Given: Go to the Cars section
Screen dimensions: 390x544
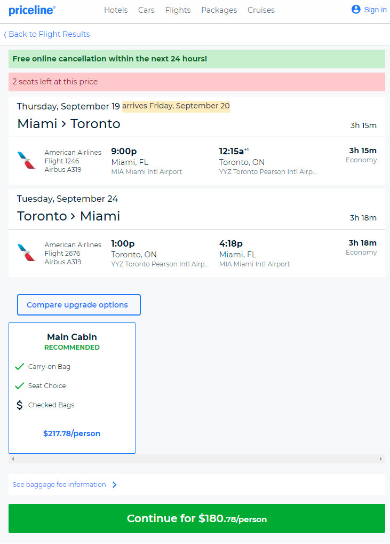Looking at the screenshot, I should (x=146, y=10).
